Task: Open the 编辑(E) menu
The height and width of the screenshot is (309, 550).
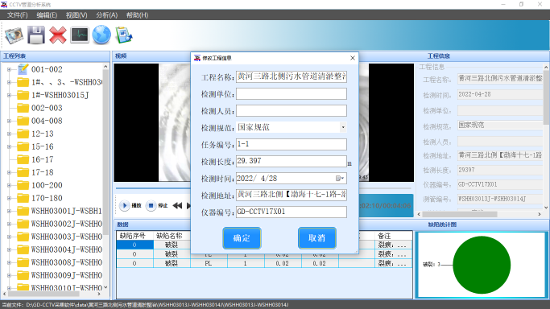Action: pos(47,15)
